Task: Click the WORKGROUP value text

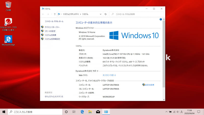Action: point(109,97)
